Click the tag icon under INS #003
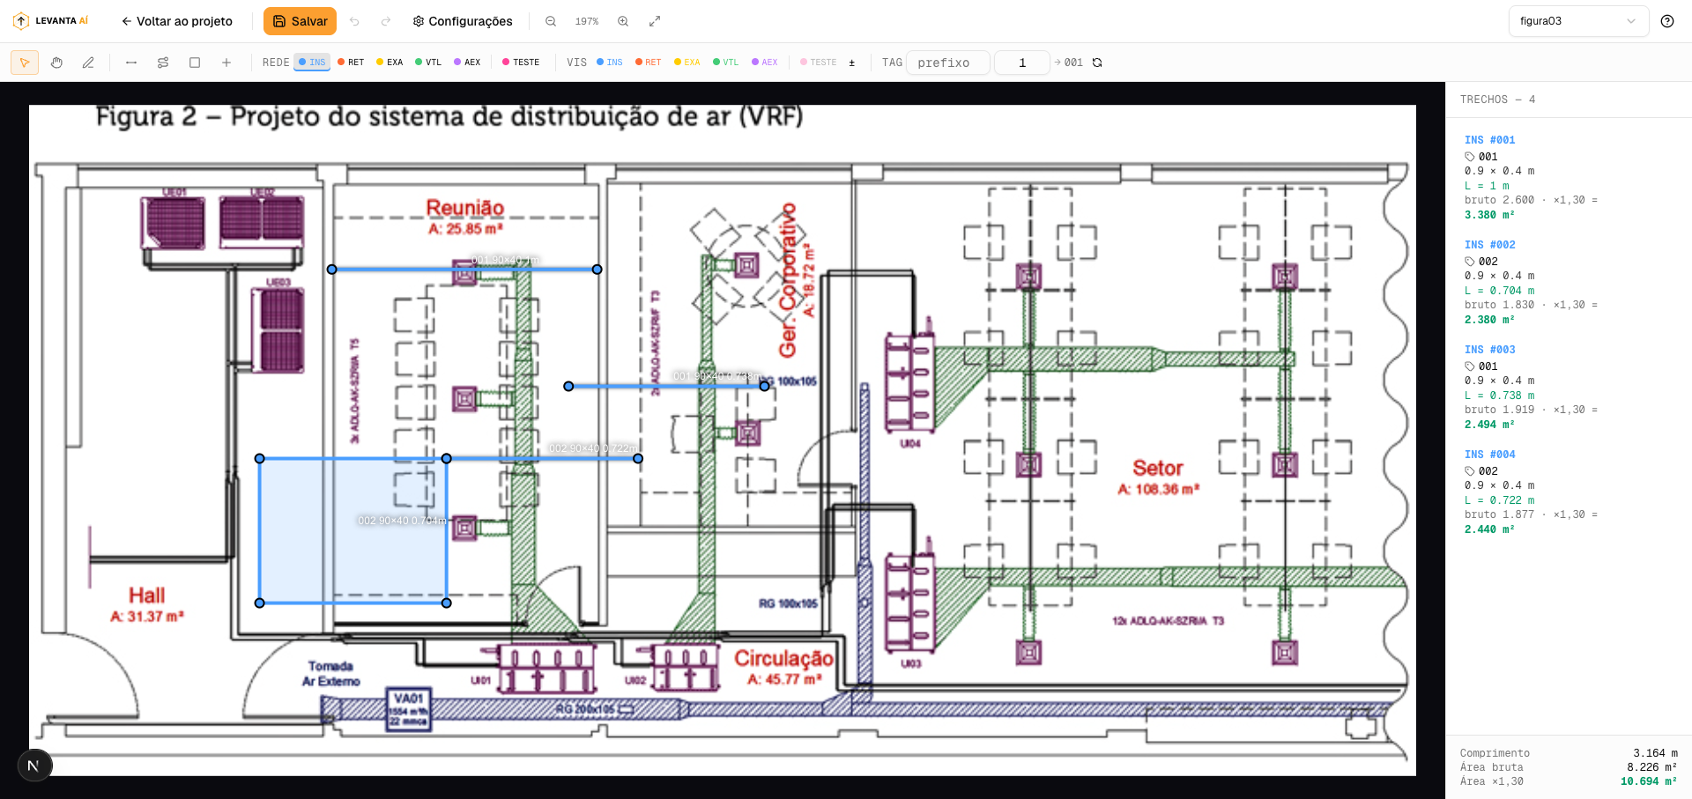Image resolution: width=1692 pixels, height=799 pixels. coord(1469,366)
